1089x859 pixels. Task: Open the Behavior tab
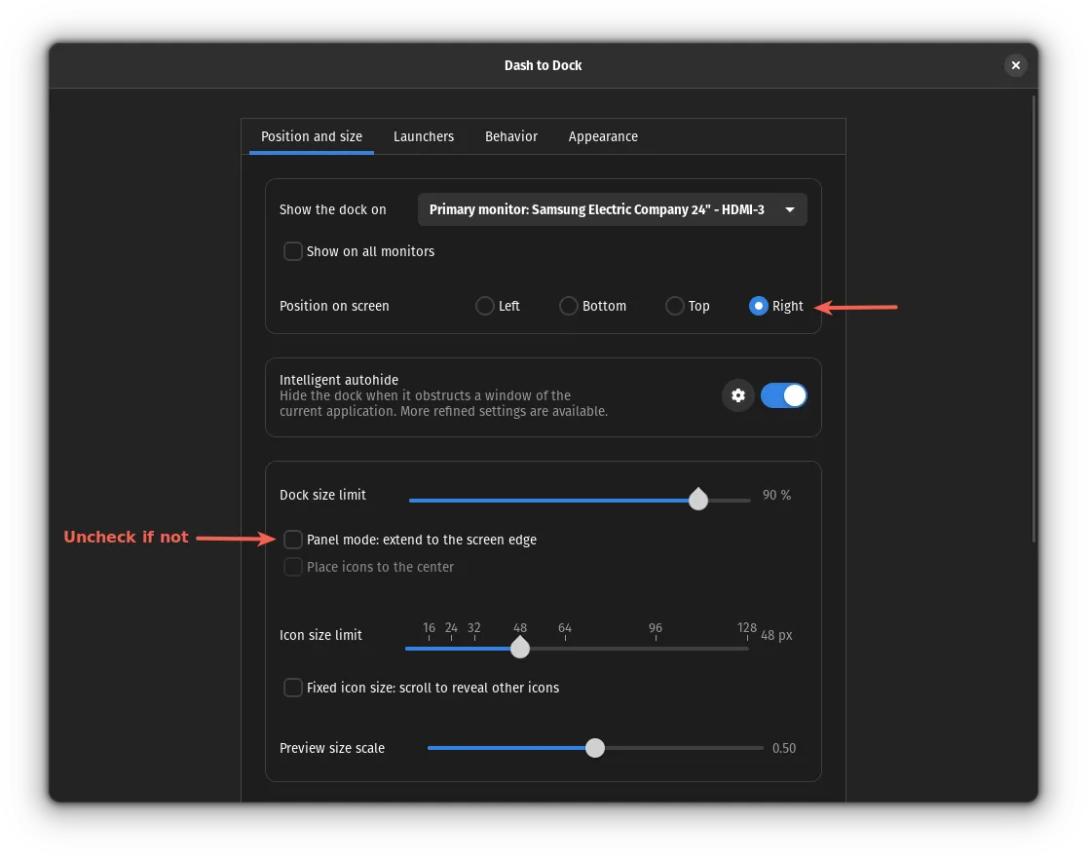(511, 136)
